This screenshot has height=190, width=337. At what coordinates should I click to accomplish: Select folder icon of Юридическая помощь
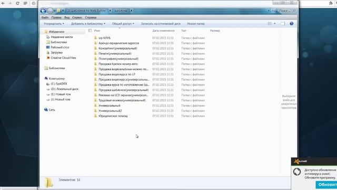96,116
